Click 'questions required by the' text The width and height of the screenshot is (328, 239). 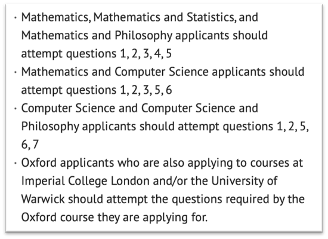(238, 200)
